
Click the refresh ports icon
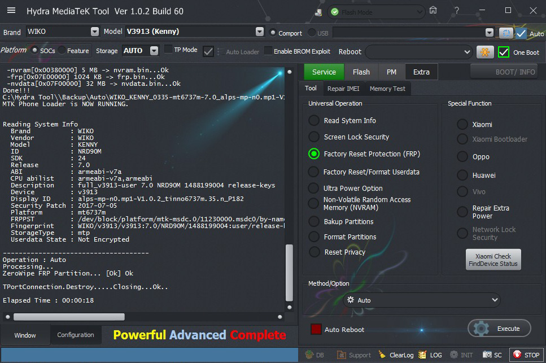pos(506,33)
